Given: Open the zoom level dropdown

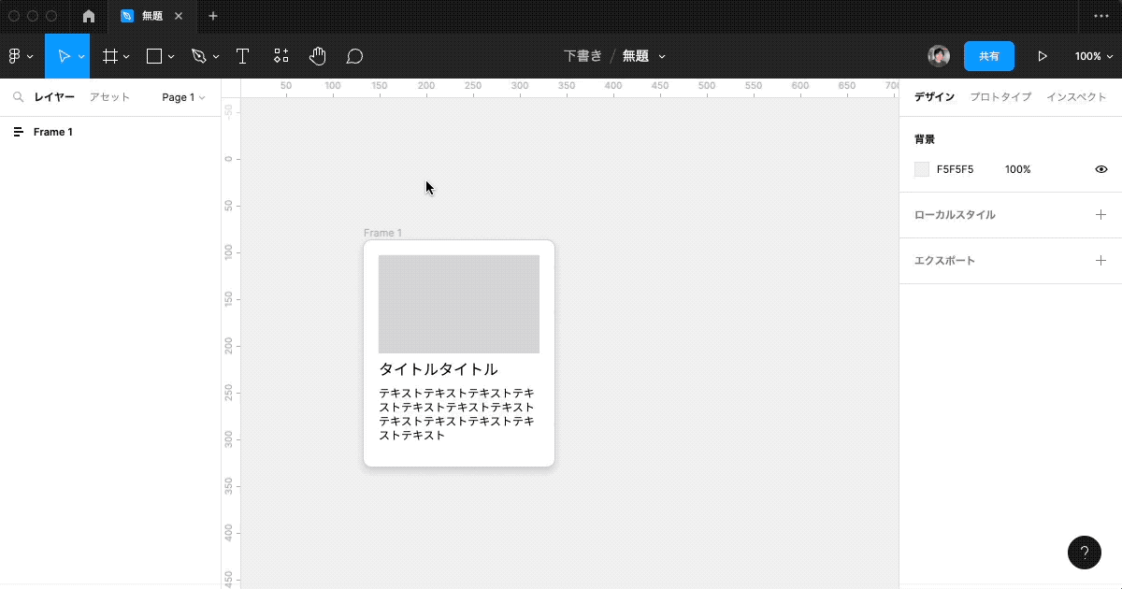Looking at the screenshot, I should (x=1092, y=56).
